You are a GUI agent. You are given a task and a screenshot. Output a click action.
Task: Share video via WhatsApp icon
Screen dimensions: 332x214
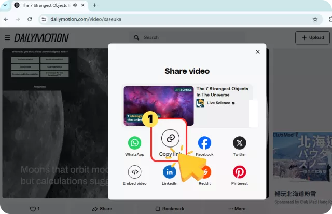134,143
